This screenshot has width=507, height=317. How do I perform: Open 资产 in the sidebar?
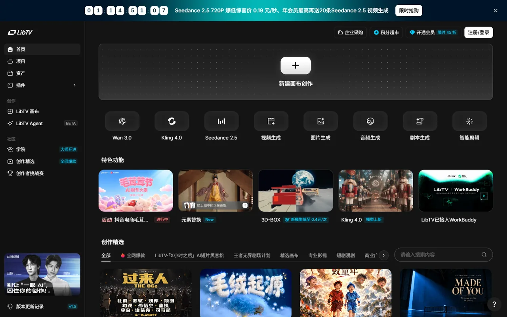[42, 73]
